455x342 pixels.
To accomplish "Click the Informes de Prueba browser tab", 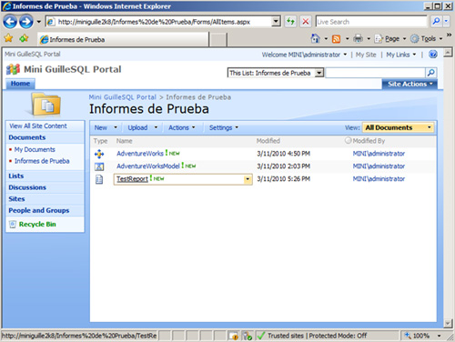I will coord(123,39).
